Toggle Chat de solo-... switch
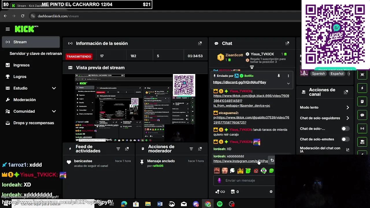Screen dimensions: 370x208 (345, 129)
